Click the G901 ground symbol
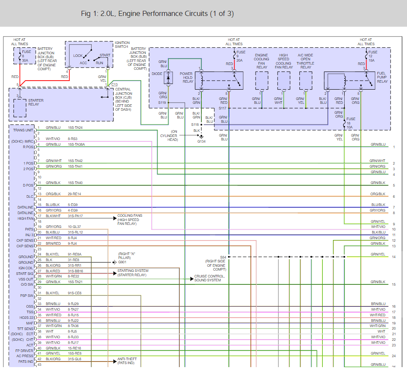The height and width of the screenshot is (374, 407). pos(114,262)
